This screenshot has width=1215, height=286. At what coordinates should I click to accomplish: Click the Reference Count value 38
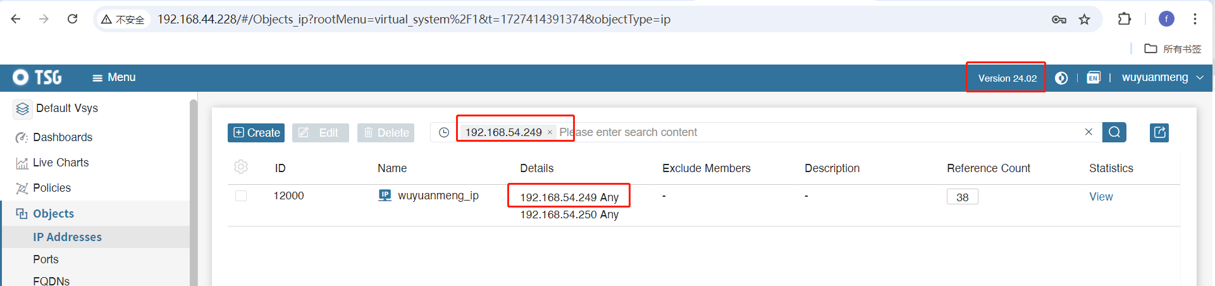coord(962,197)
